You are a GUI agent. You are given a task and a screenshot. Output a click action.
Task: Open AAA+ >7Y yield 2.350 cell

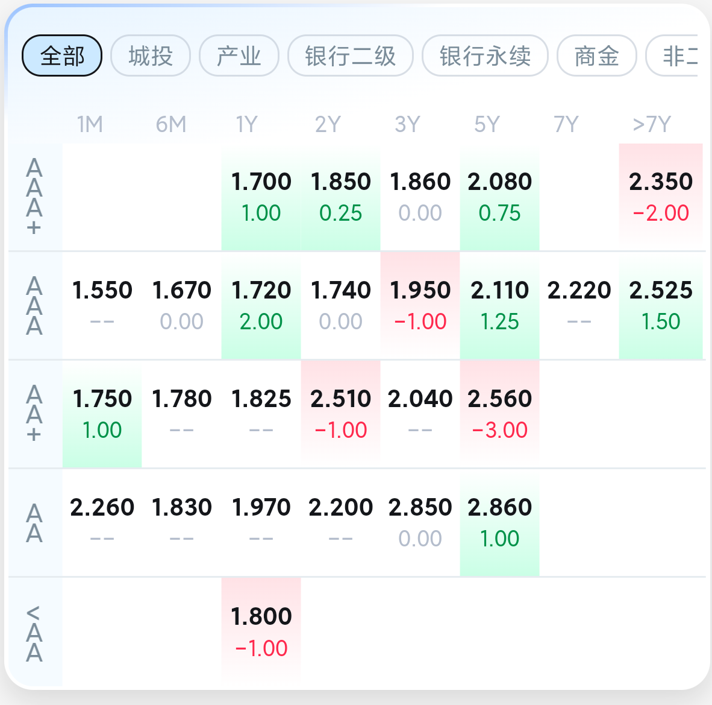(x=661, y=197)
